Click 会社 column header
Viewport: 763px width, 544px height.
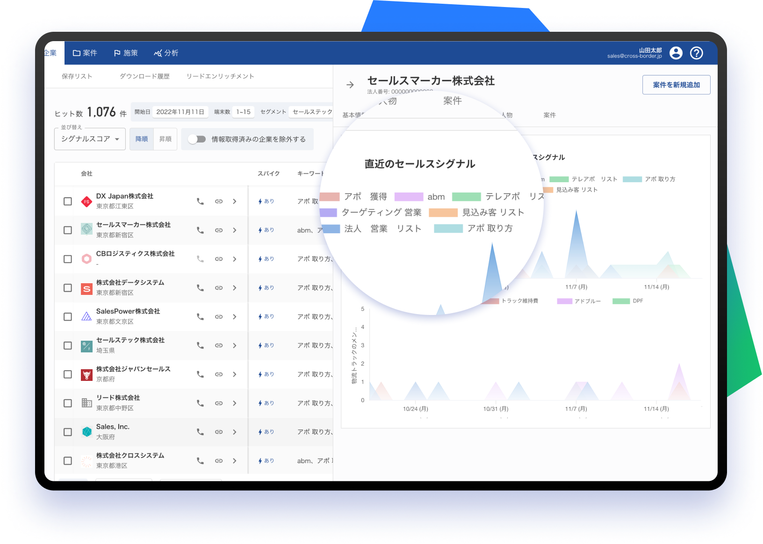click(86, 173)
